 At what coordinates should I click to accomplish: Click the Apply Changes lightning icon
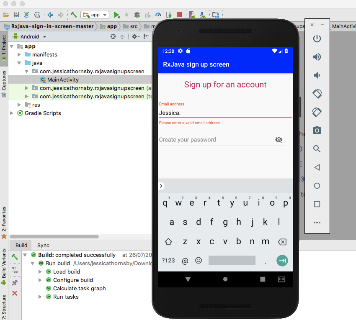126,15
